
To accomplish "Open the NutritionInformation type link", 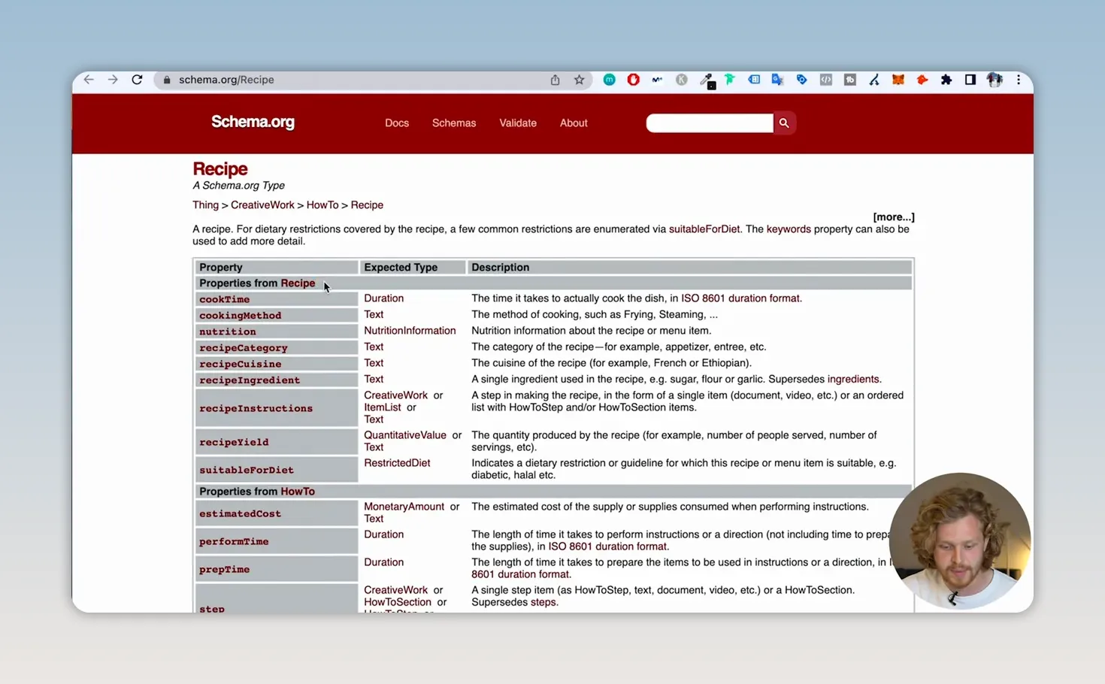I will coord(410,331).
